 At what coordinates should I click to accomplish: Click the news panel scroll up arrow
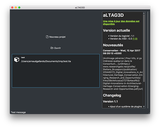point(144,13)
